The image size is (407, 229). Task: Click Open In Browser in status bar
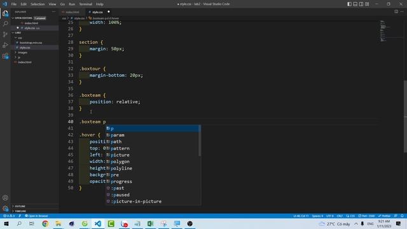click(36, 216)
